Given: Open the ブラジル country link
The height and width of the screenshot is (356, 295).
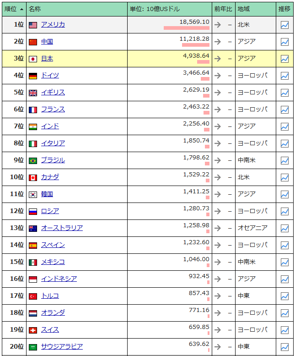Looking at the screenshot, I should (53, 160).
